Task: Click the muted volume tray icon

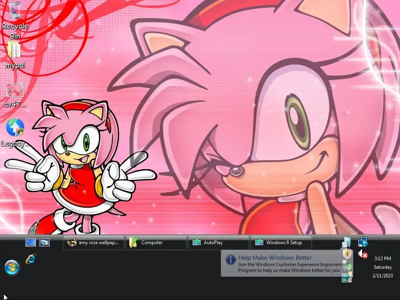Action: tap(363, 254)
